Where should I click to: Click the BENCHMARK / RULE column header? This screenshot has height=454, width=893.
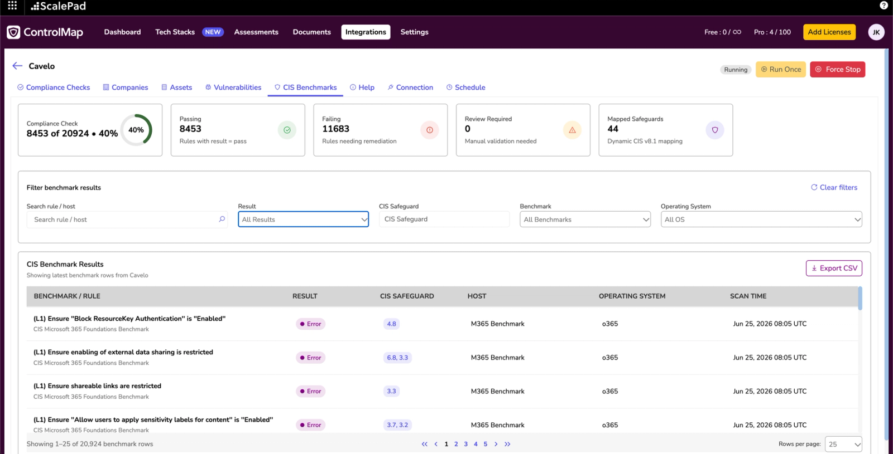[x=67, y=296]
